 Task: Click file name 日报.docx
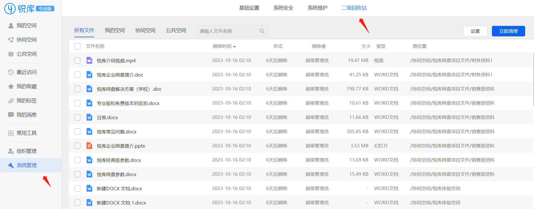(x=107, y=117)
